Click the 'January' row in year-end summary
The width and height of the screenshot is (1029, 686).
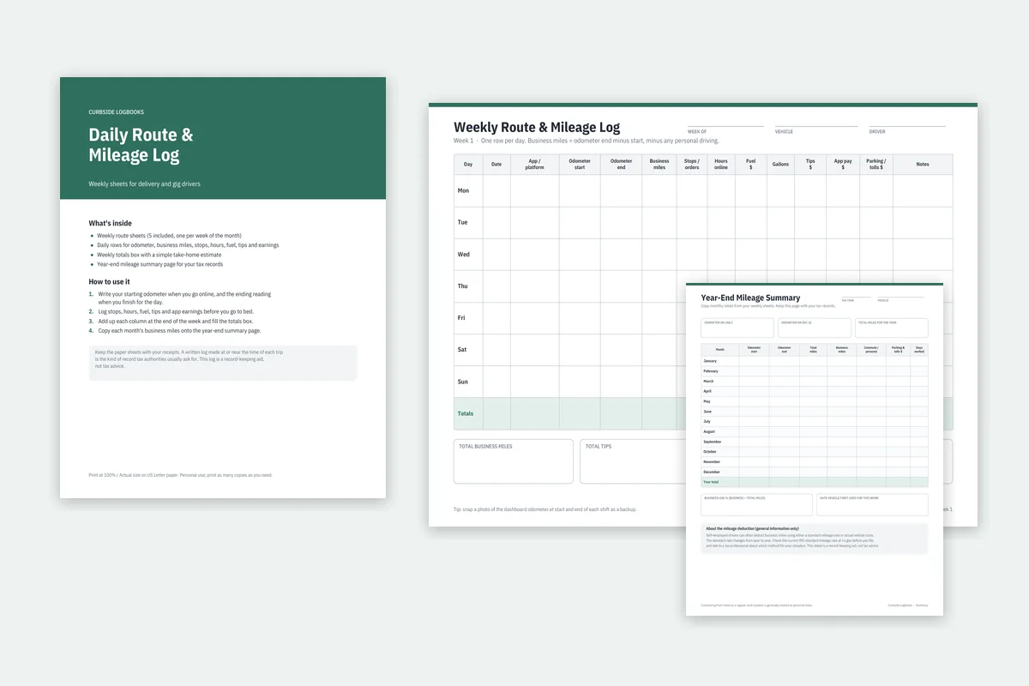pos(815,361)
